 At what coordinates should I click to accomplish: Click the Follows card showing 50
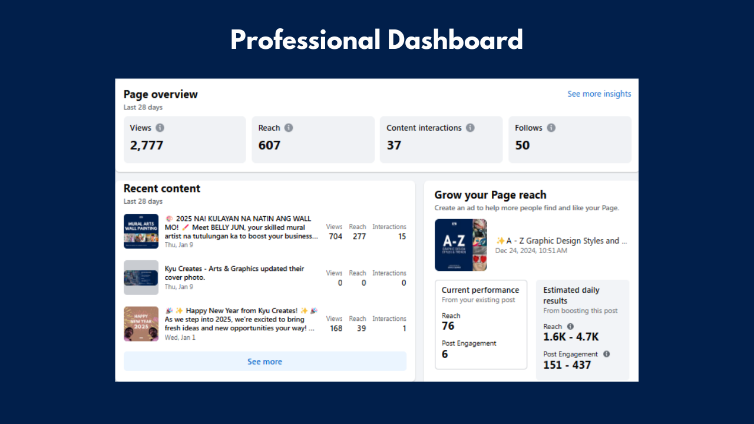click(x=569, y=140)
